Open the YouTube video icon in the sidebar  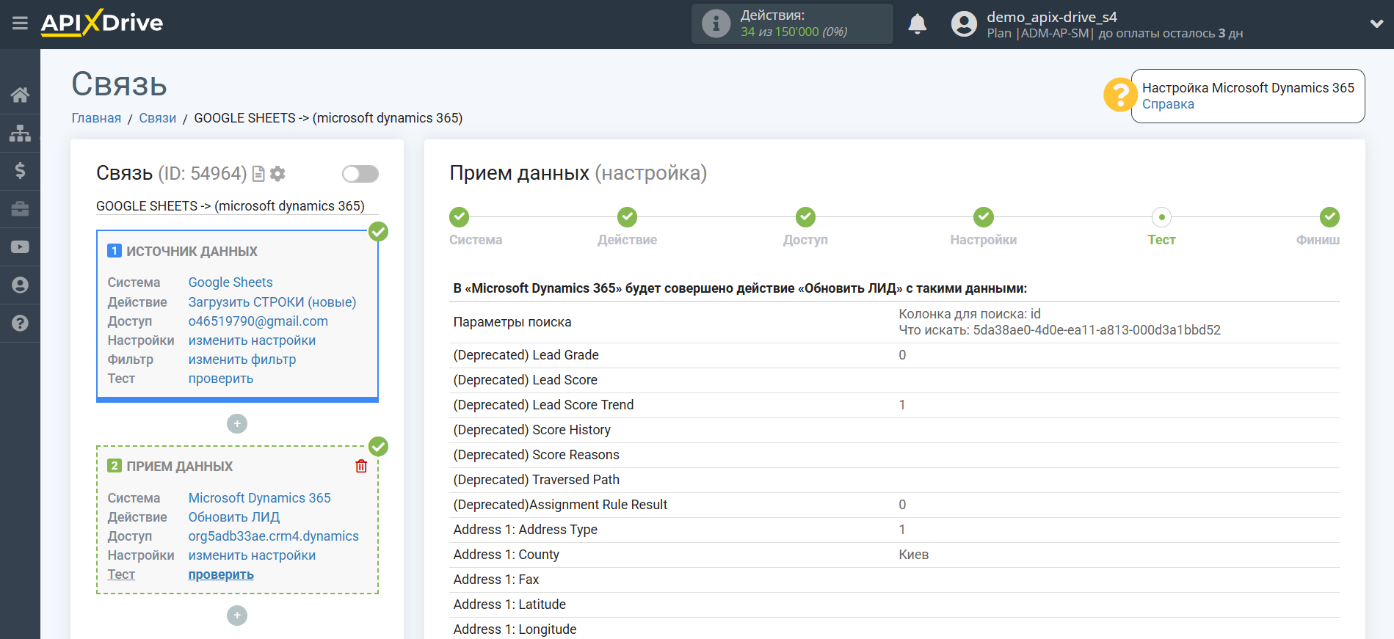(20, 247)
